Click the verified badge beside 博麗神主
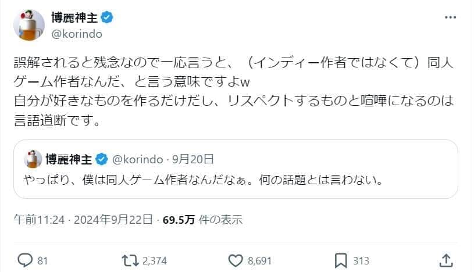The width and height of the screenshot is (474, 272). point(108,18)
